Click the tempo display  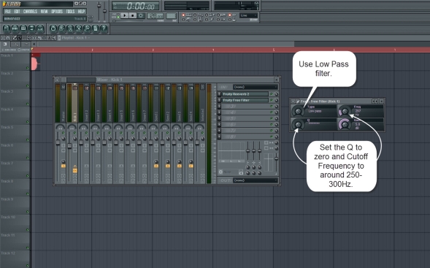pyautogui.click(x=156, y=16)
